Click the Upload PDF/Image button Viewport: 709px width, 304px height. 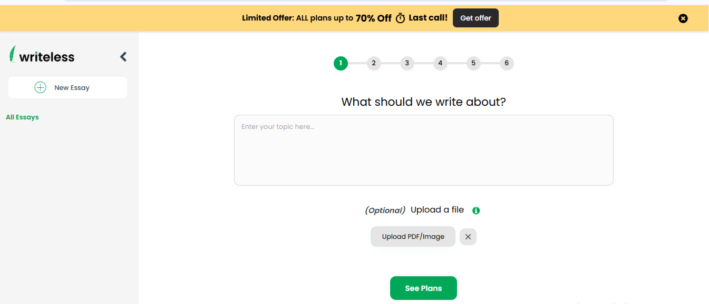pyautogui.click(x=413, y=237)
